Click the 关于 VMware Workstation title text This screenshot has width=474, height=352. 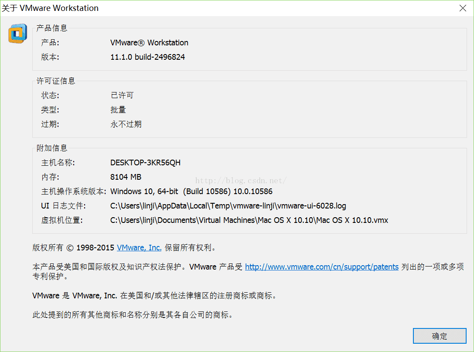pos(50,8)
